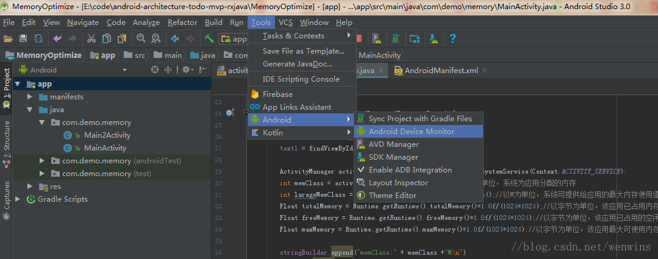Open SDK Manager from the toolbar icon
Screen dimensions: 658x259
click(x=434, y=39)
